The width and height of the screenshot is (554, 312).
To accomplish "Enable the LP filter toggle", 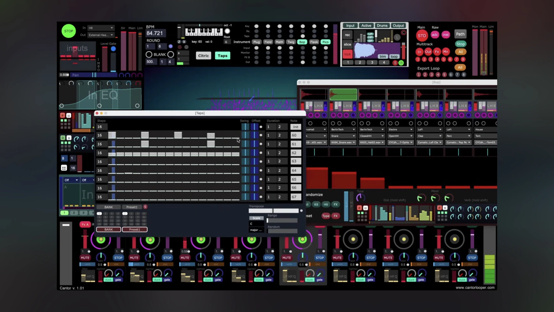I will pyautogui.click(x=370, y=34).
